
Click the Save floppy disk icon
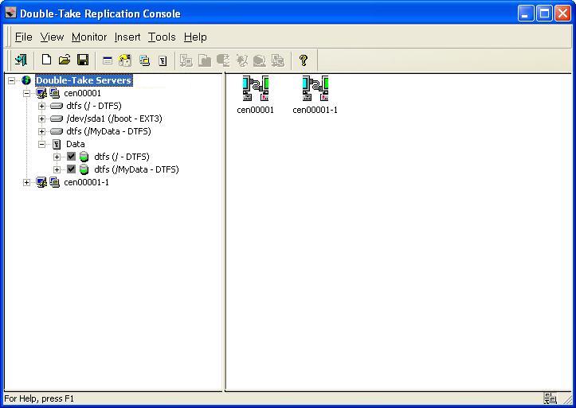82,60
